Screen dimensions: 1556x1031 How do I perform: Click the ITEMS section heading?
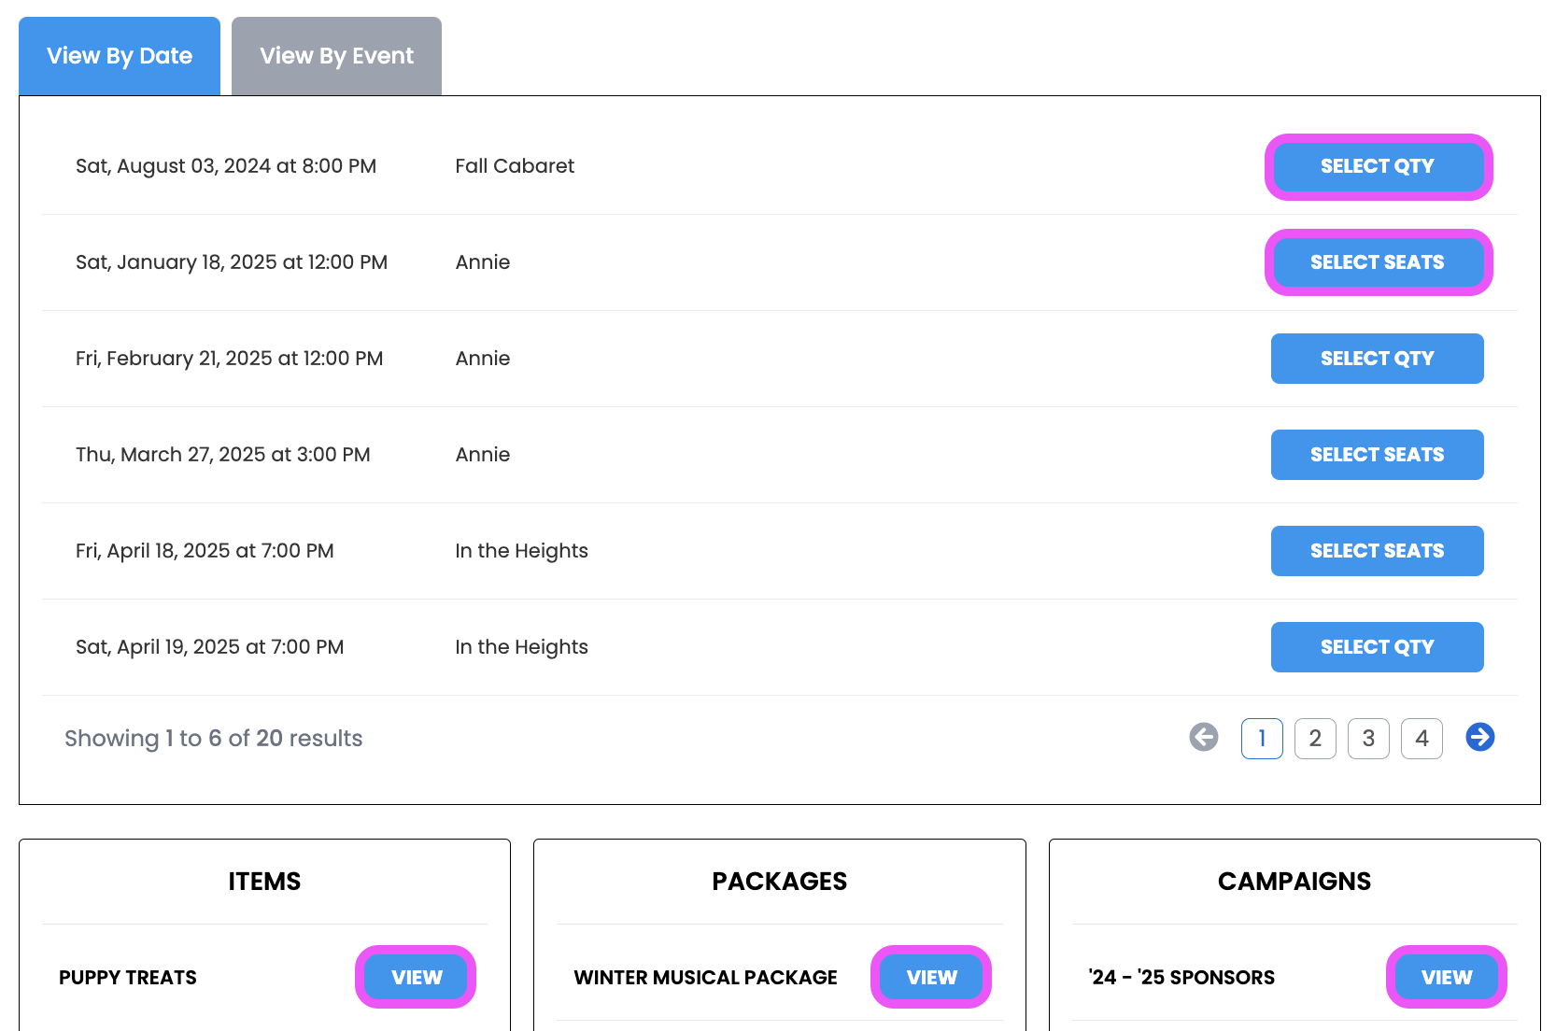[x=264, y=882]
